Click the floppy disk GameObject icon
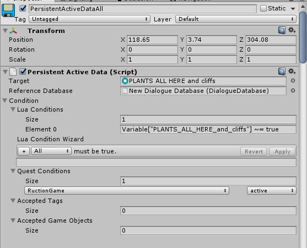307x248 pixels. (8, 10)
